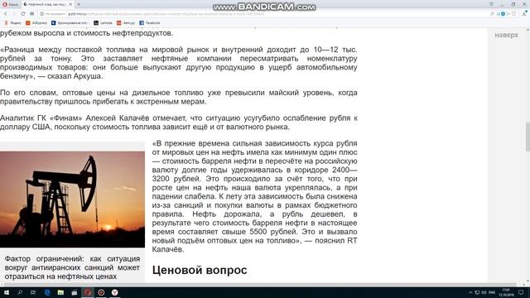
Task: Reload the current page
Action: click(22, 14)
